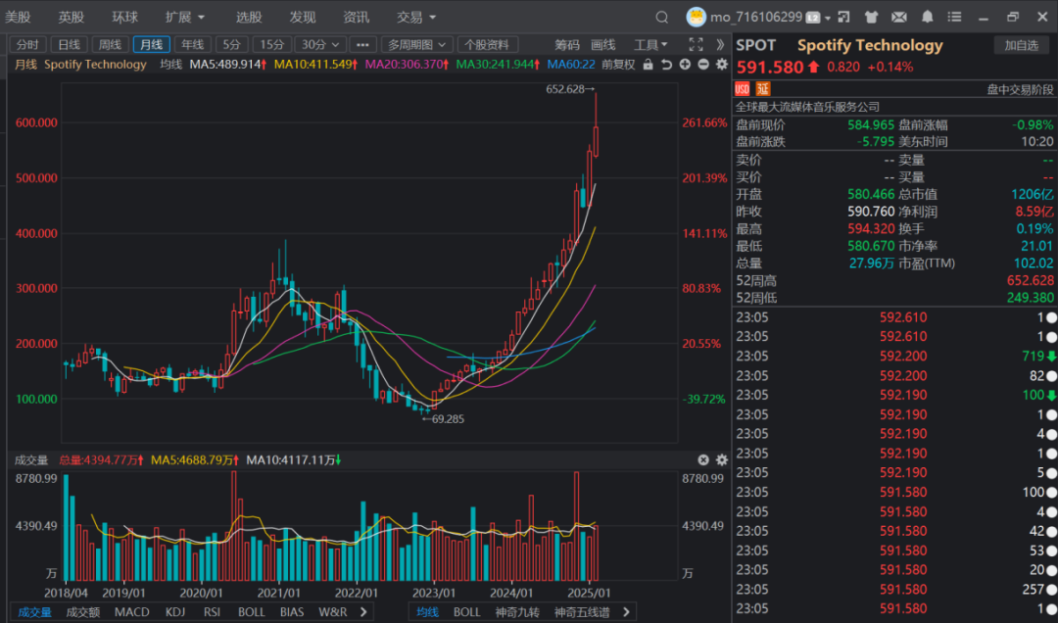Click the fullscreen chart icon
1058x623 pixels.
point(697,45)
